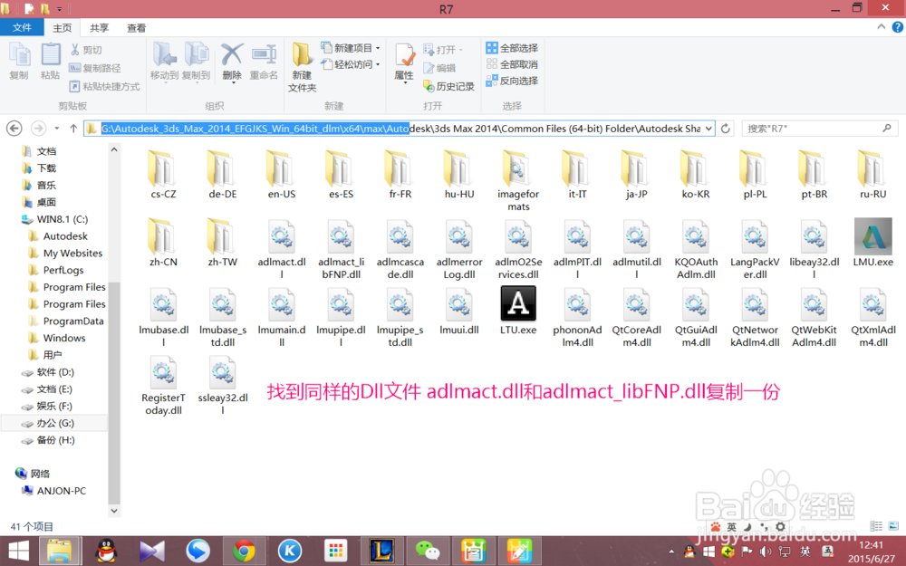The height and width of the screenshot is (566, 906).
Task: Go forward with the Forward arrow
Action: [38, 129]
